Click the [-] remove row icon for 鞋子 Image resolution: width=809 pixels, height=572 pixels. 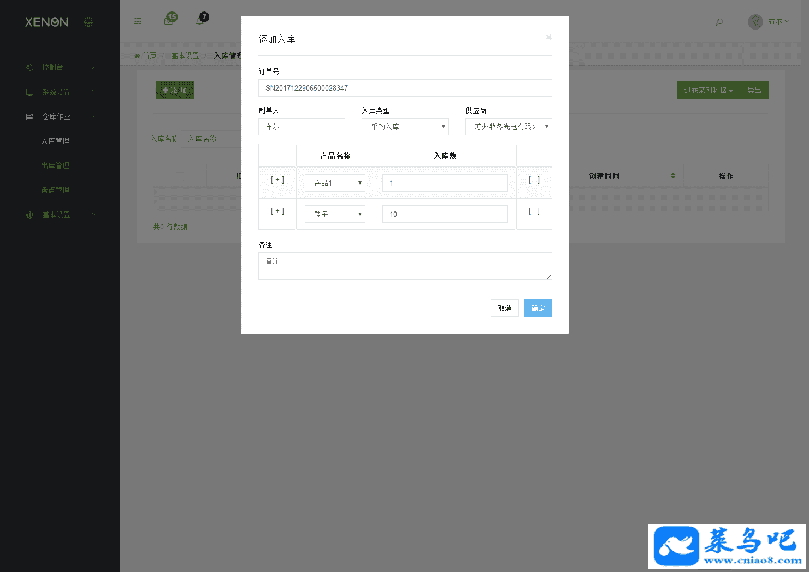[x=534, y=211]
